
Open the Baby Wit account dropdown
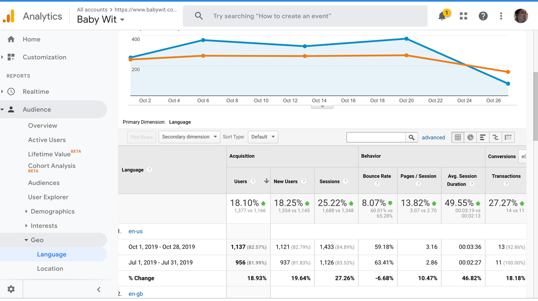click(101, 20)
